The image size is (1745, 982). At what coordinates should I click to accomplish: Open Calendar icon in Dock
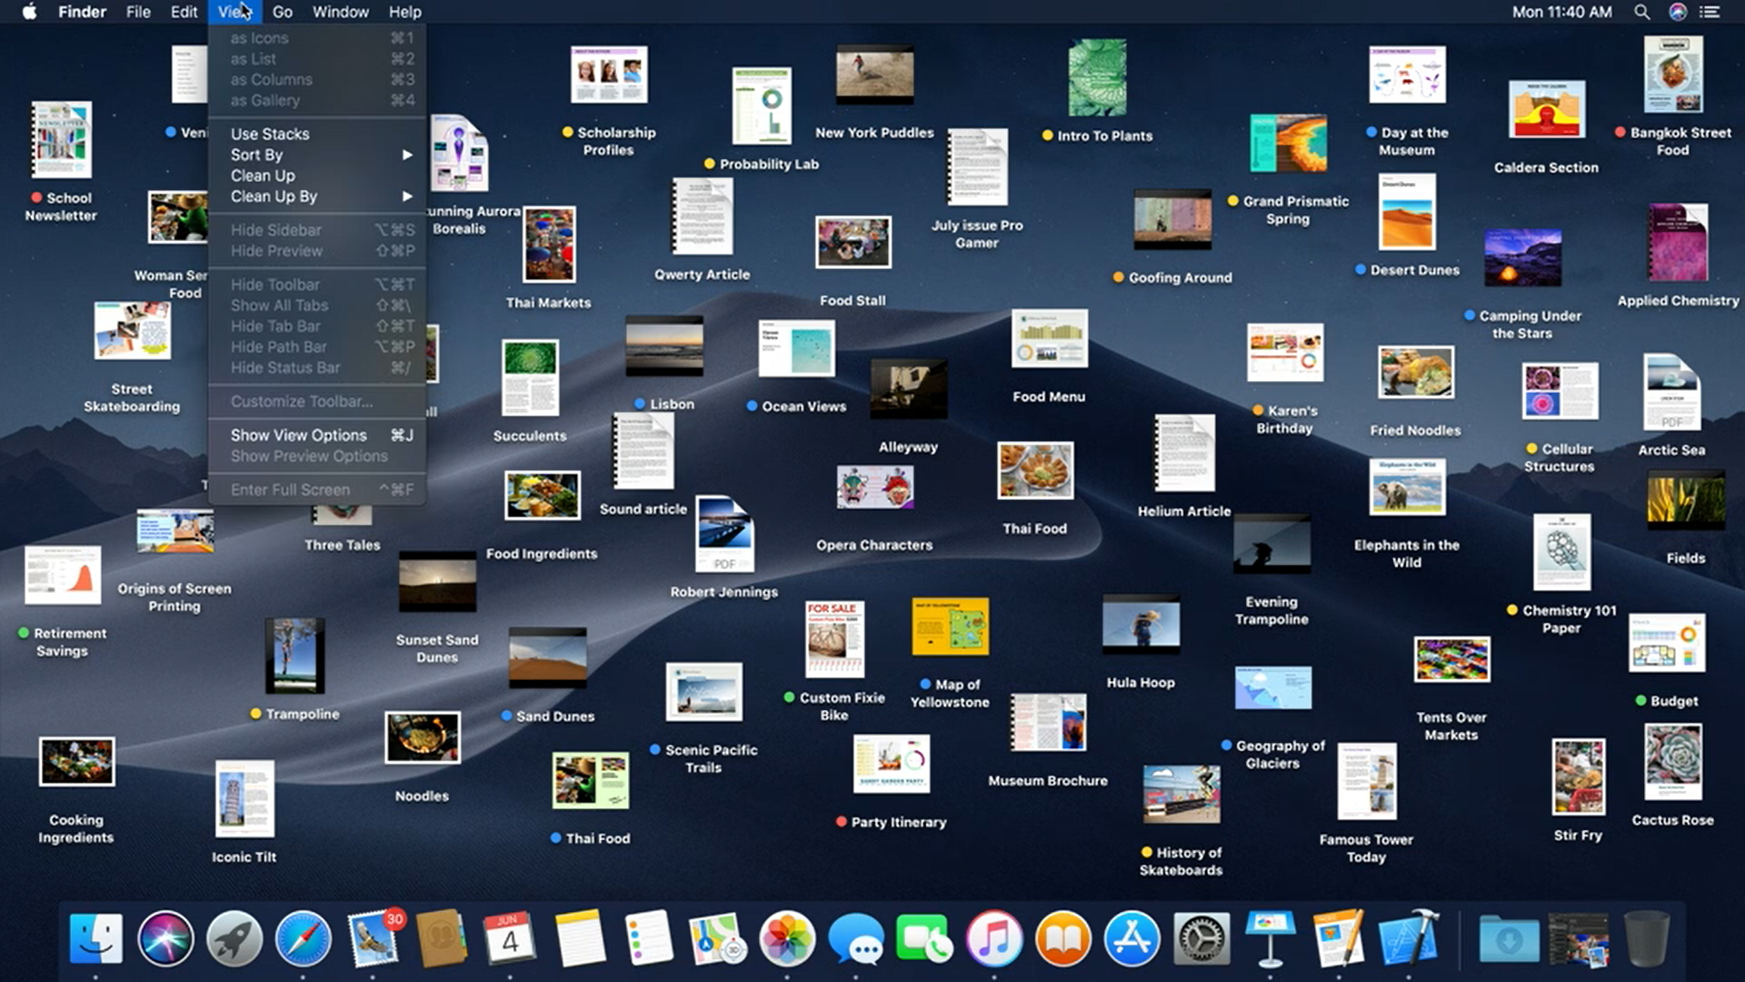pos(510,939)
